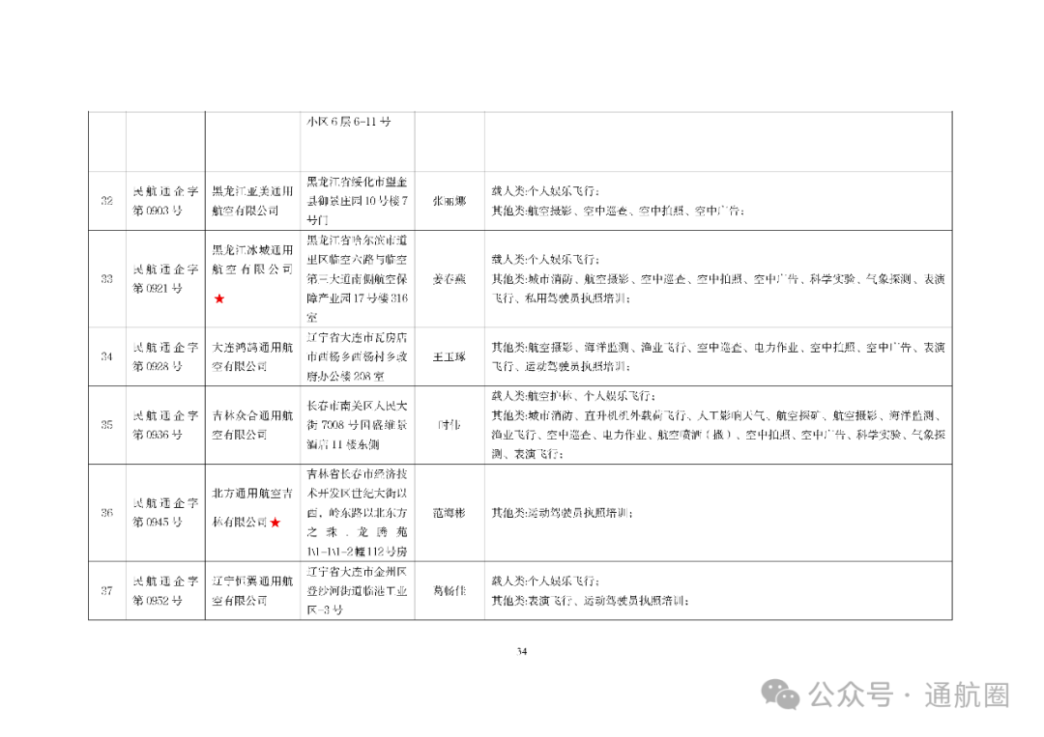Click 其他类:航空摄影、海洋监测 line in row 34
The width and height of the screenshot is (1044, 737).
click(x=718, y=347)
